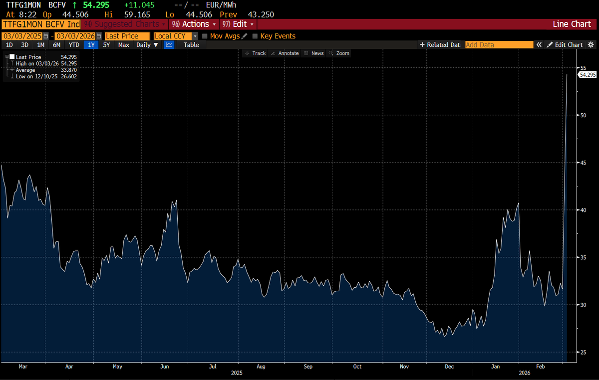Click the 54.295 price label on axis
This screenshot has width=599, height=380.
pos(588,75)
